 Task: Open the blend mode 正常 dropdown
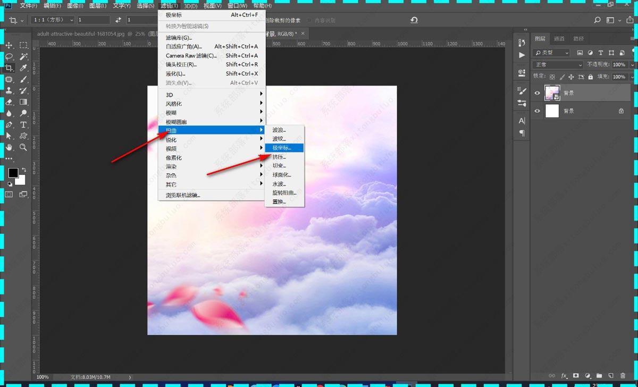[x=558, y=65]
